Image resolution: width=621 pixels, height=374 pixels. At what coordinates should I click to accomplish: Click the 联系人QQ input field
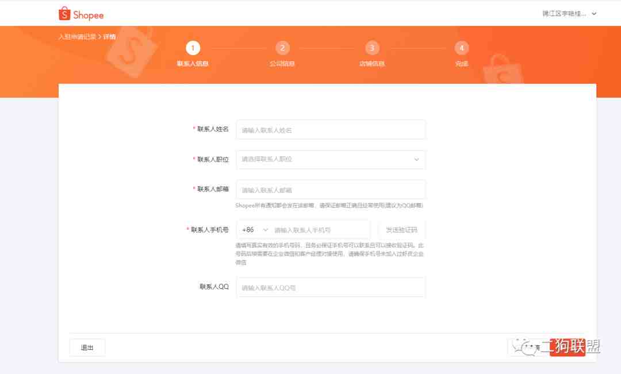coord(331,287)
